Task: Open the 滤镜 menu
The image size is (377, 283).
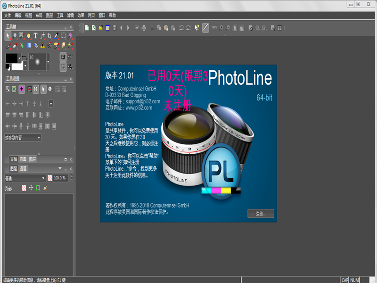Action: (70, 16)
